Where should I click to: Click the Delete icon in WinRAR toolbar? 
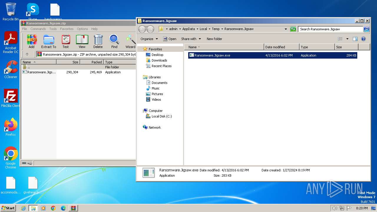(98, 42)
